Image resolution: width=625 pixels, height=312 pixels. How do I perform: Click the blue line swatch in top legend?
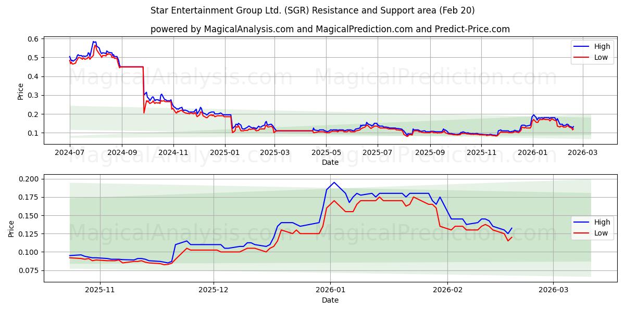(x=582, y=46)
